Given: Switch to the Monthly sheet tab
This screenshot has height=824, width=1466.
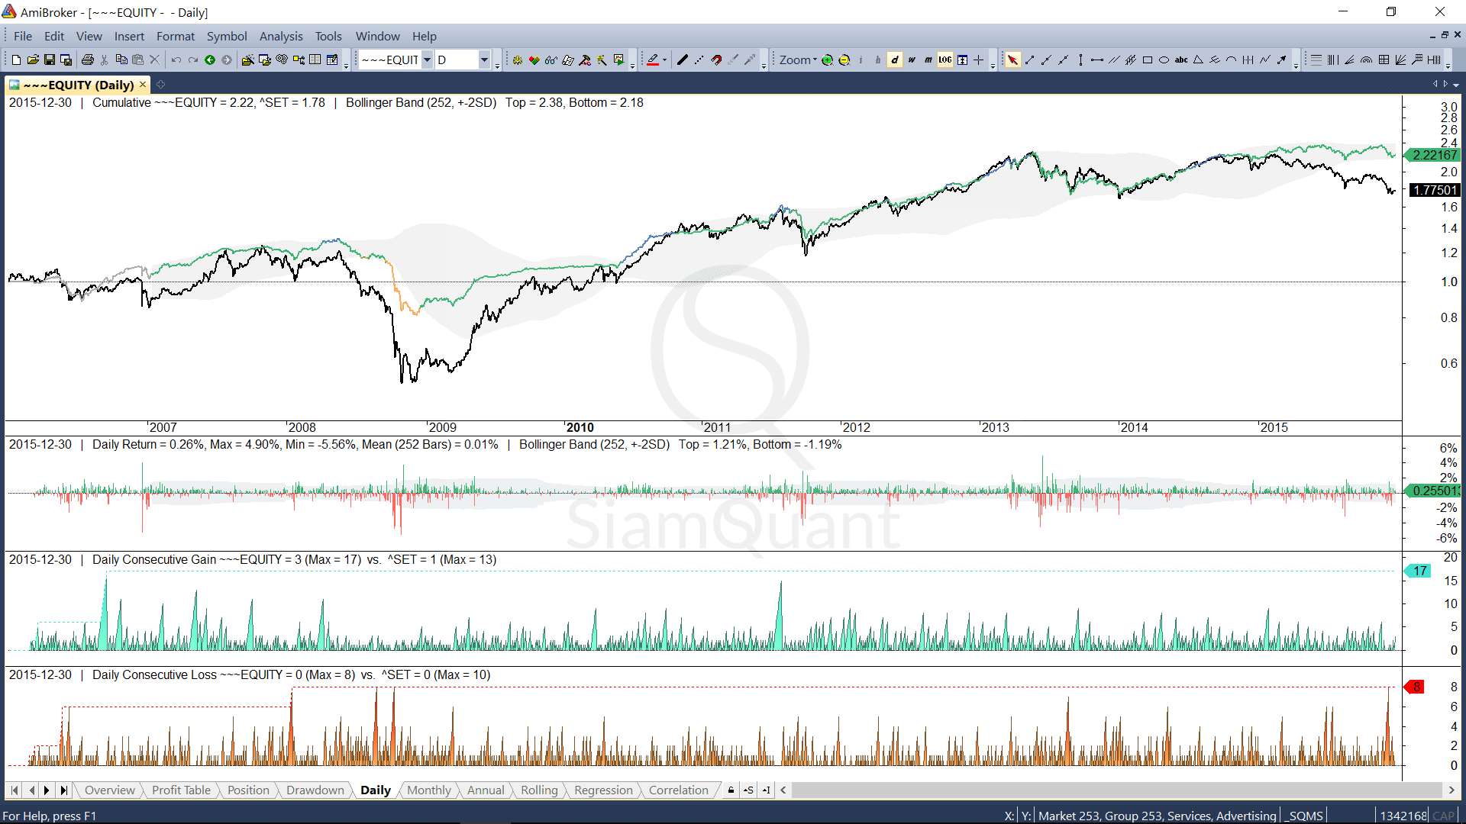Looking at the screenshot, I should 428,790.
